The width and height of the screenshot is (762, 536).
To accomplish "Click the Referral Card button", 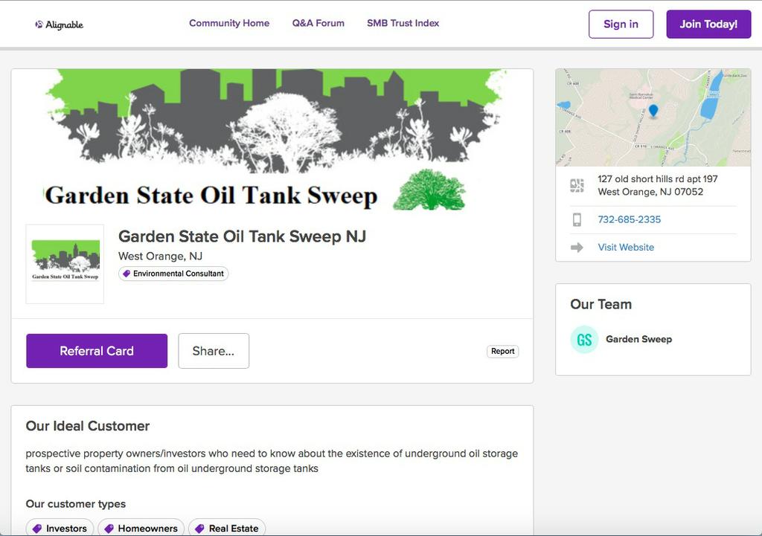I will [96, 350].
